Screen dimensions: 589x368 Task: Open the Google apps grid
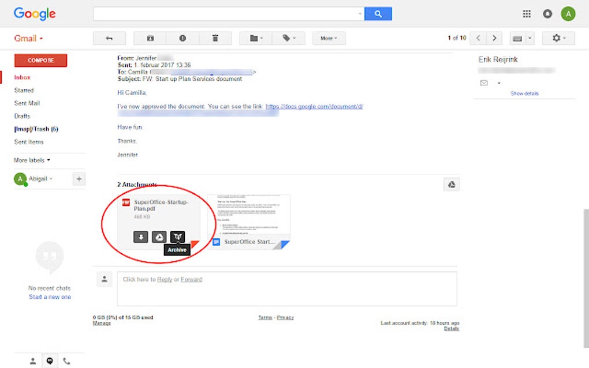[x=526, y=13]
